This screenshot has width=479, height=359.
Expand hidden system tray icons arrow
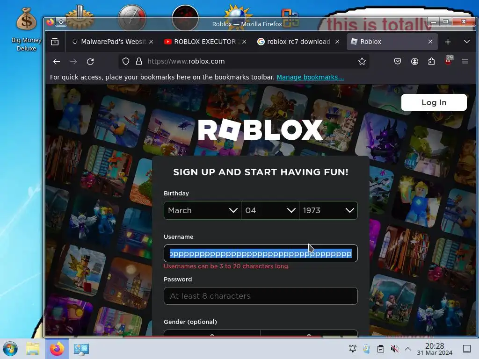(408, 349)
